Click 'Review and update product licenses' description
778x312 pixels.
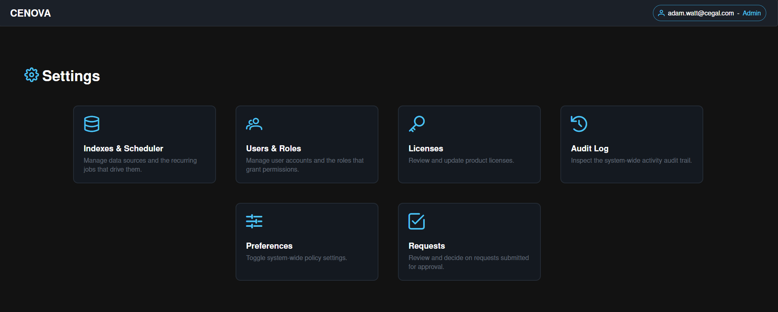click(461, 161)
